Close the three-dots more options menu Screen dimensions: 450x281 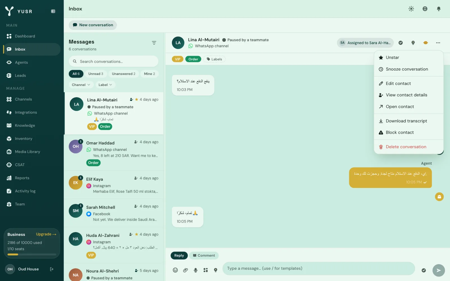tap(438, 43)
